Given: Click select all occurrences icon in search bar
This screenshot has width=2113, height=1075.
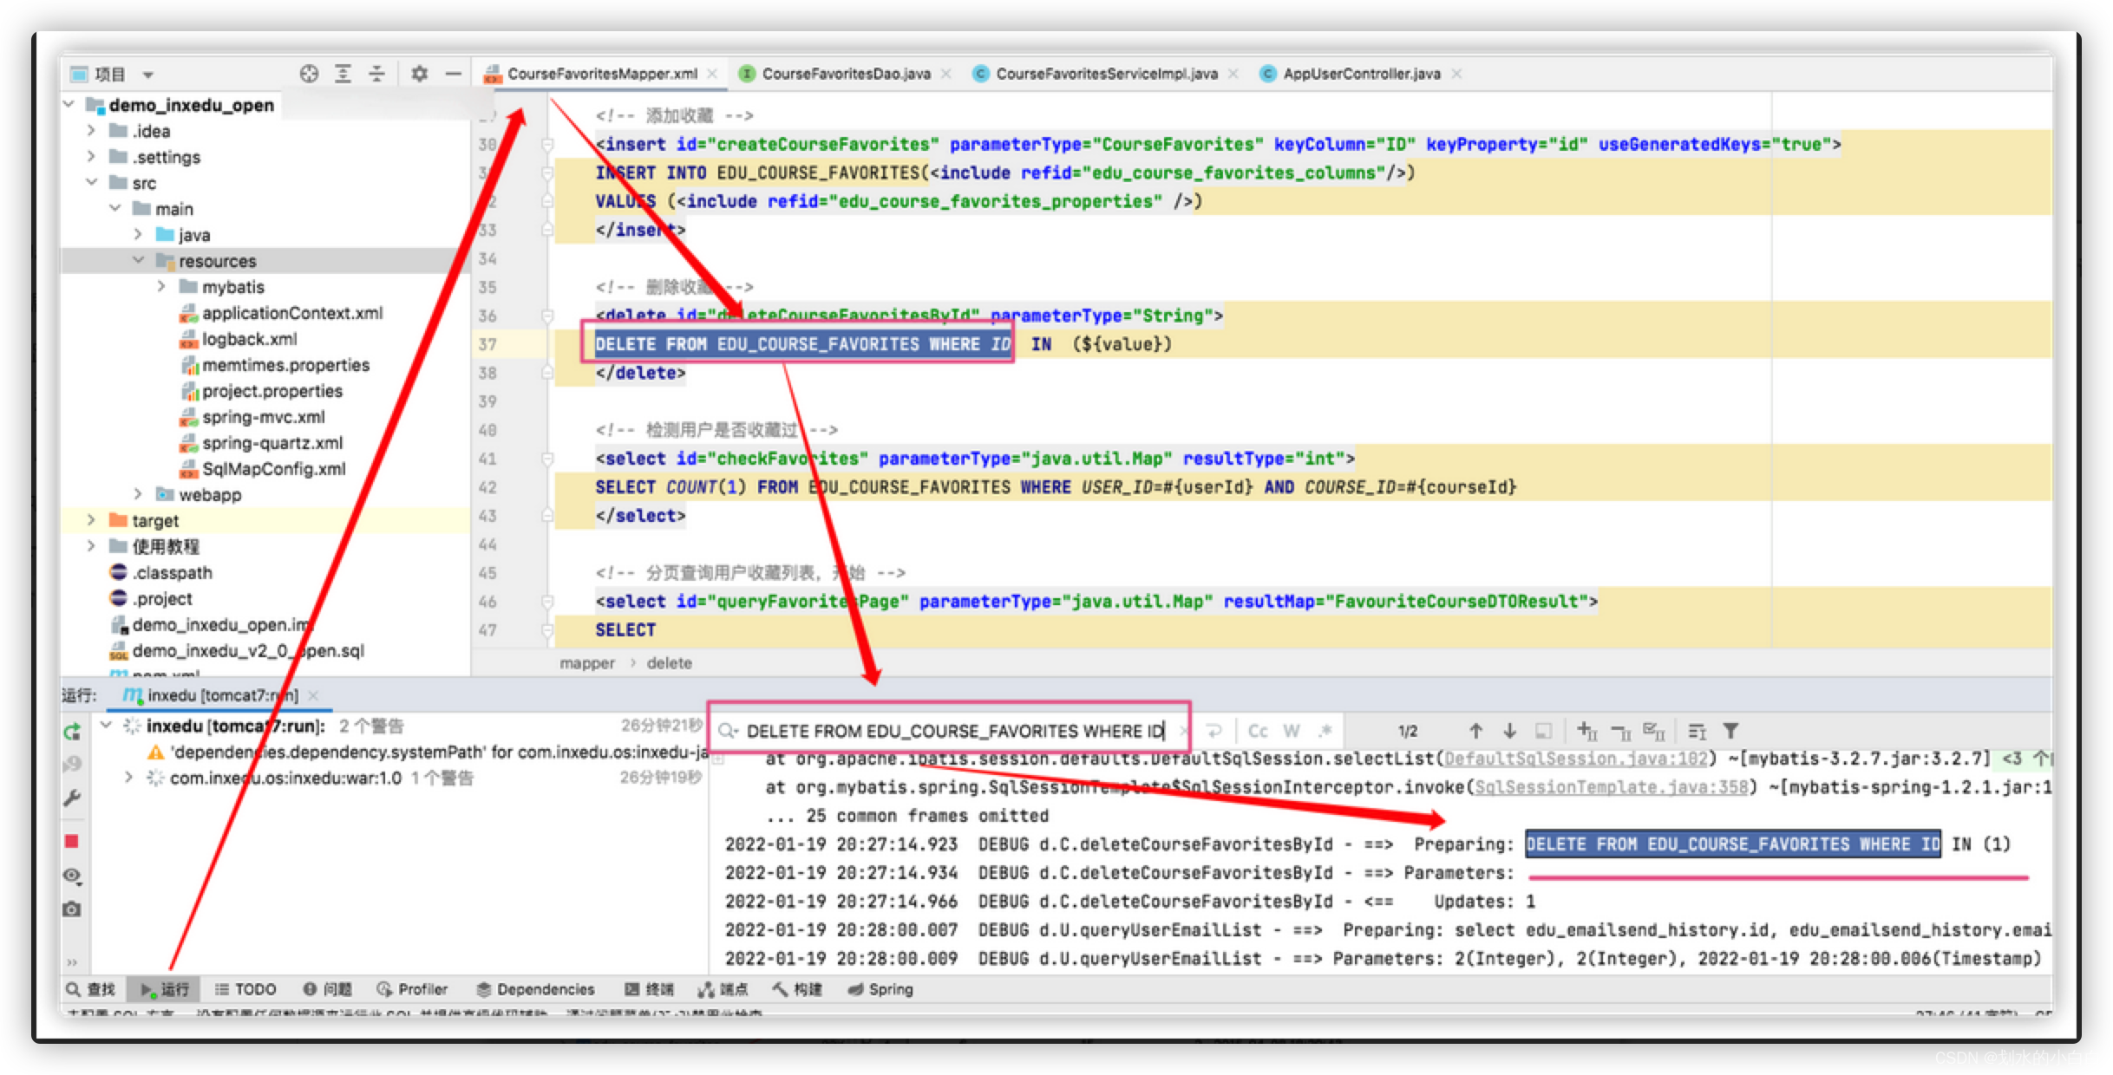Looking at the screenshot, I should (1654, 732).
